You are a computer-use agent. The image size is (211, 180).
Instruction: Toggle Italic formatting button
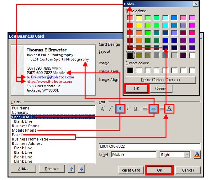click(x=128, y=109)
